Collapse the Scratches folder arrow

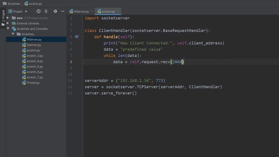pos(13,34)
